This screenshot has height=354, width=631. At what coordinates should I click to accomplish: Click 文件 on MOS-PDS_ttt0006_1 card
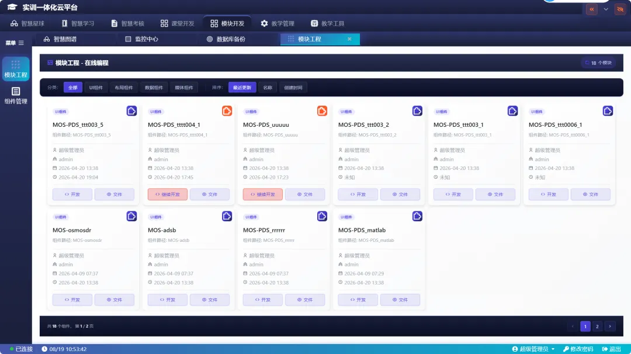coord(590,195)
